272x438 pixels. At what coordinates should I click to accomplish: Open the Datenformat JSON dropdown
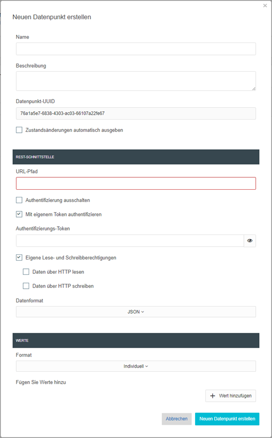pyautogui.click(x=136, y=312)
